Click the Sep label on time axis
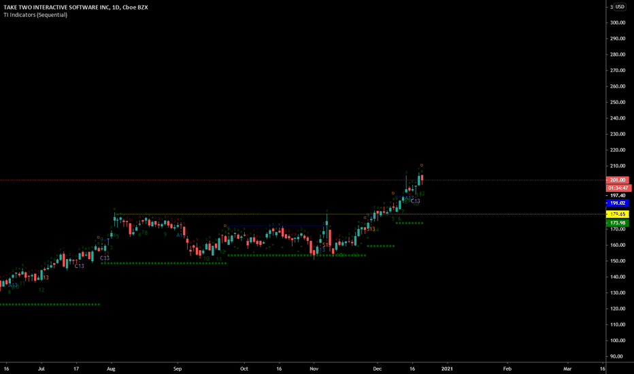This screenshot has height=374, width=634. point(178,369)
